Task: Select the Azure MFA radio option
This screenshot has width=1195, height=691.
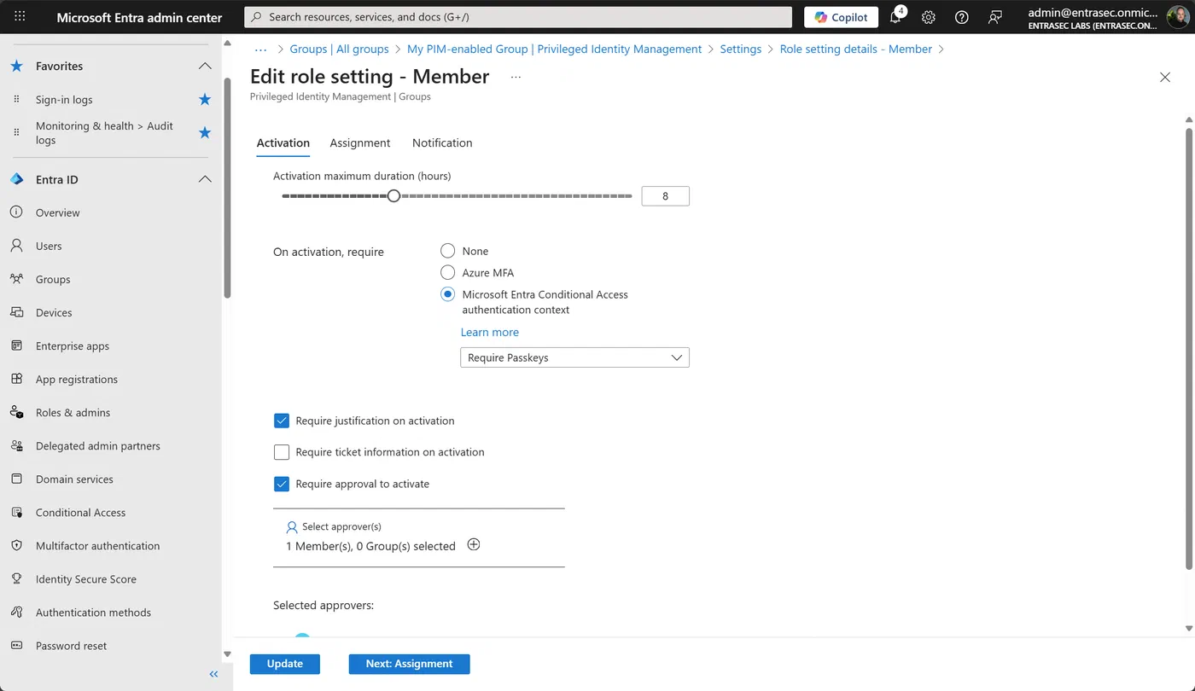Action: click(x=447, y=272)
